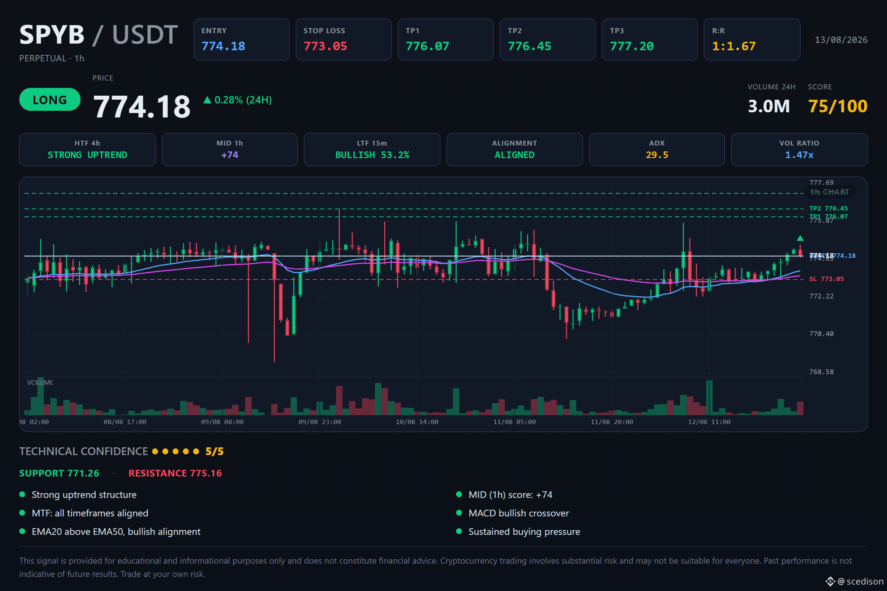
Task: Click the MID 1h +74 tile
Action: click(x=230, y=150)
